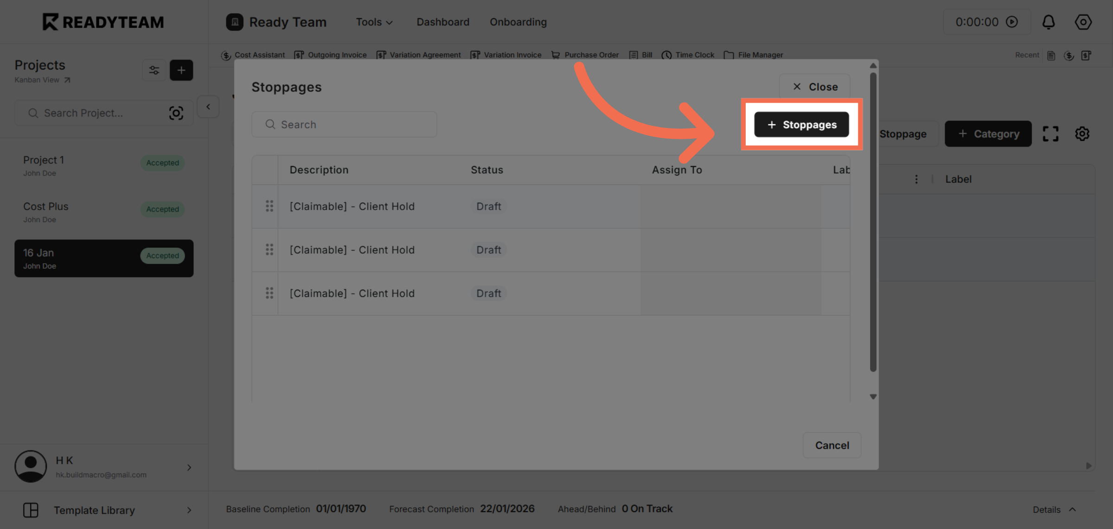Start the timer play icon
Viewport: 1113px width, 529px height.
coord(1012,22)
